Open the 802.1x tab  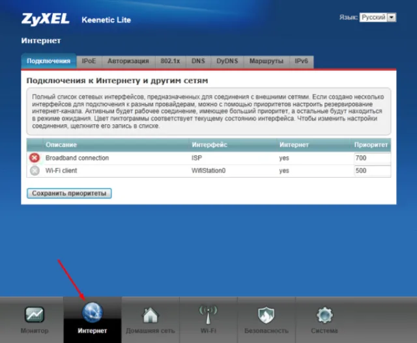click(170, 61)
